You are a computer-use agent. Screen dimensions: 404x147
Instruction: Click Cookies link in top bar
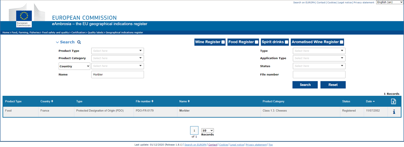(x=332, y=3)
